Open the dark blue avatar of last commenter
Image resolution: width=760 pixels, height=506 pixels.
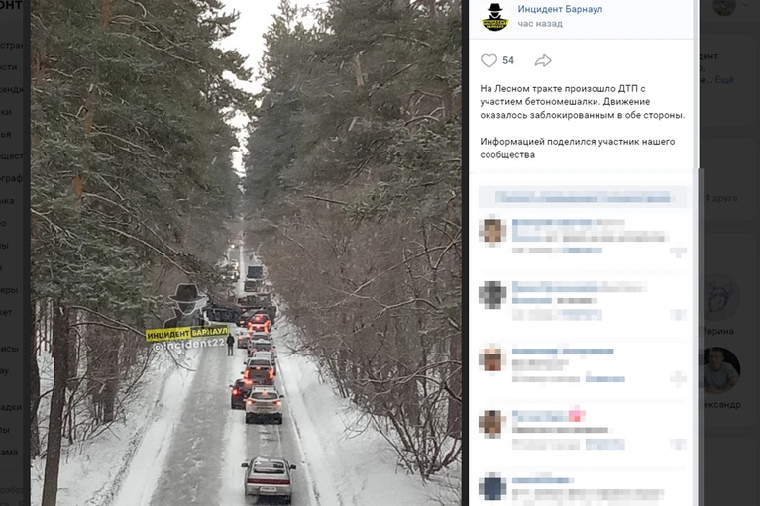click(492, 486)
